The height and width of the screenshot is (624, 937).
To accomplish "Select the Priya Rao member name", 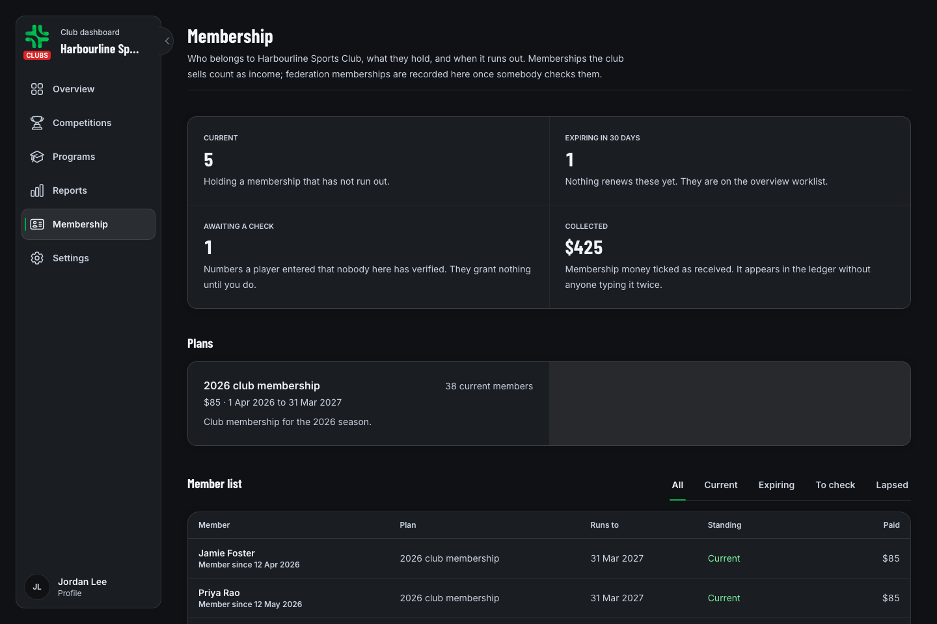I will click(x=219, y=593).
